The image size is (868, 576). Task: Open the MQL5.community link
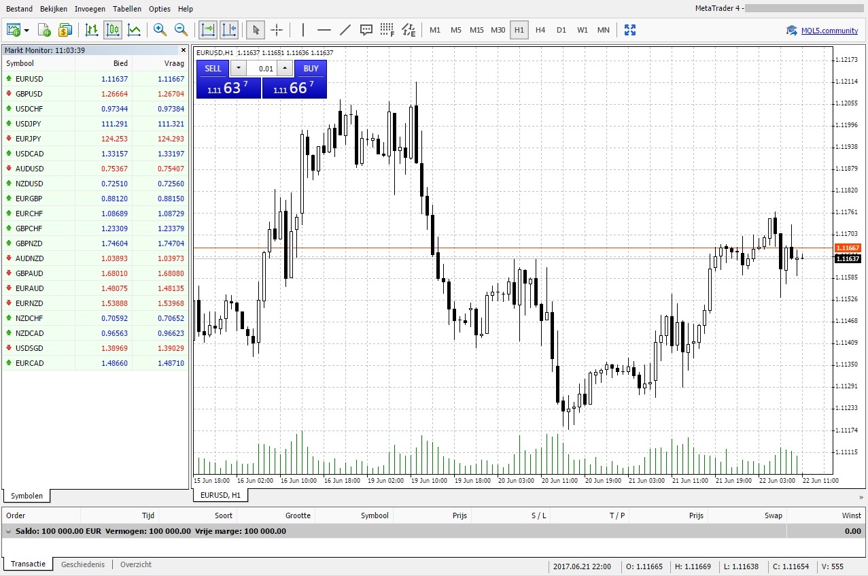(829, 31)
